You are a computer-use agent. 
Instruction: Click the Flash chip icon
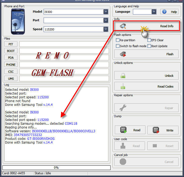coord(123,54)
